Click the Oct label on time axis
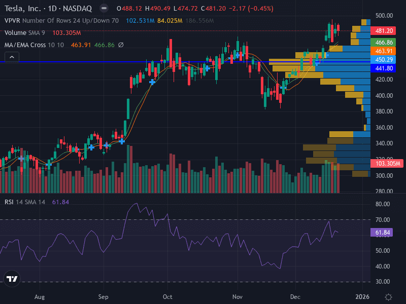Image resolution: width=406 pixels, height=304 pixels. click(167, 297)
